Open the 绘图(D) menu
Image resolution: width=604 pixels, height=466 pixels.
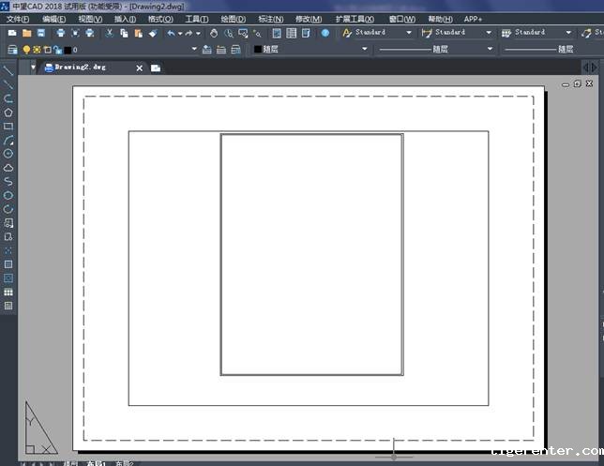click(234, 19)
